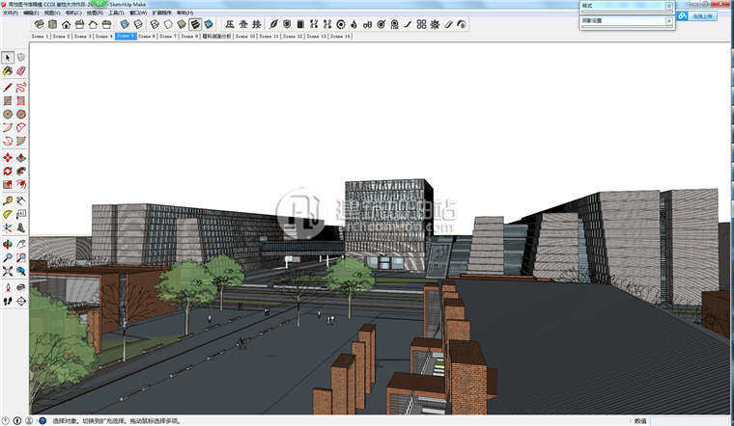Click the Zoom Extents tool

click(8, 272)
